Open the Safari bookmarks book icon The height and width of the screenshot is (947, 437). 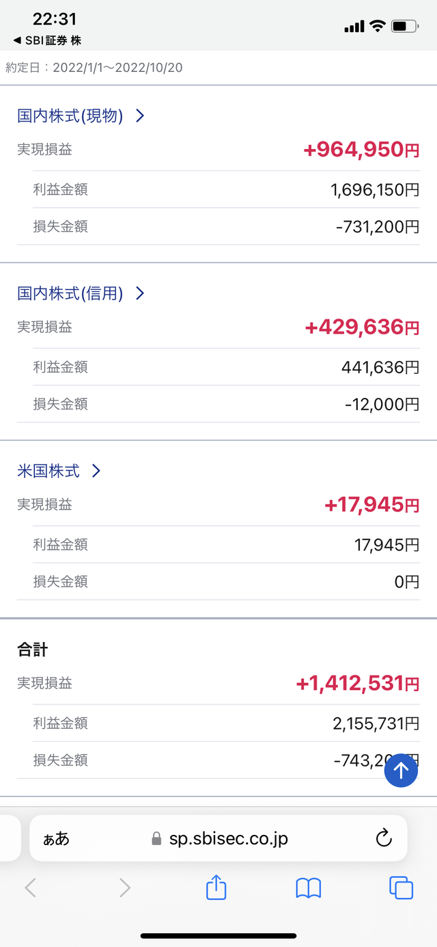308,888
